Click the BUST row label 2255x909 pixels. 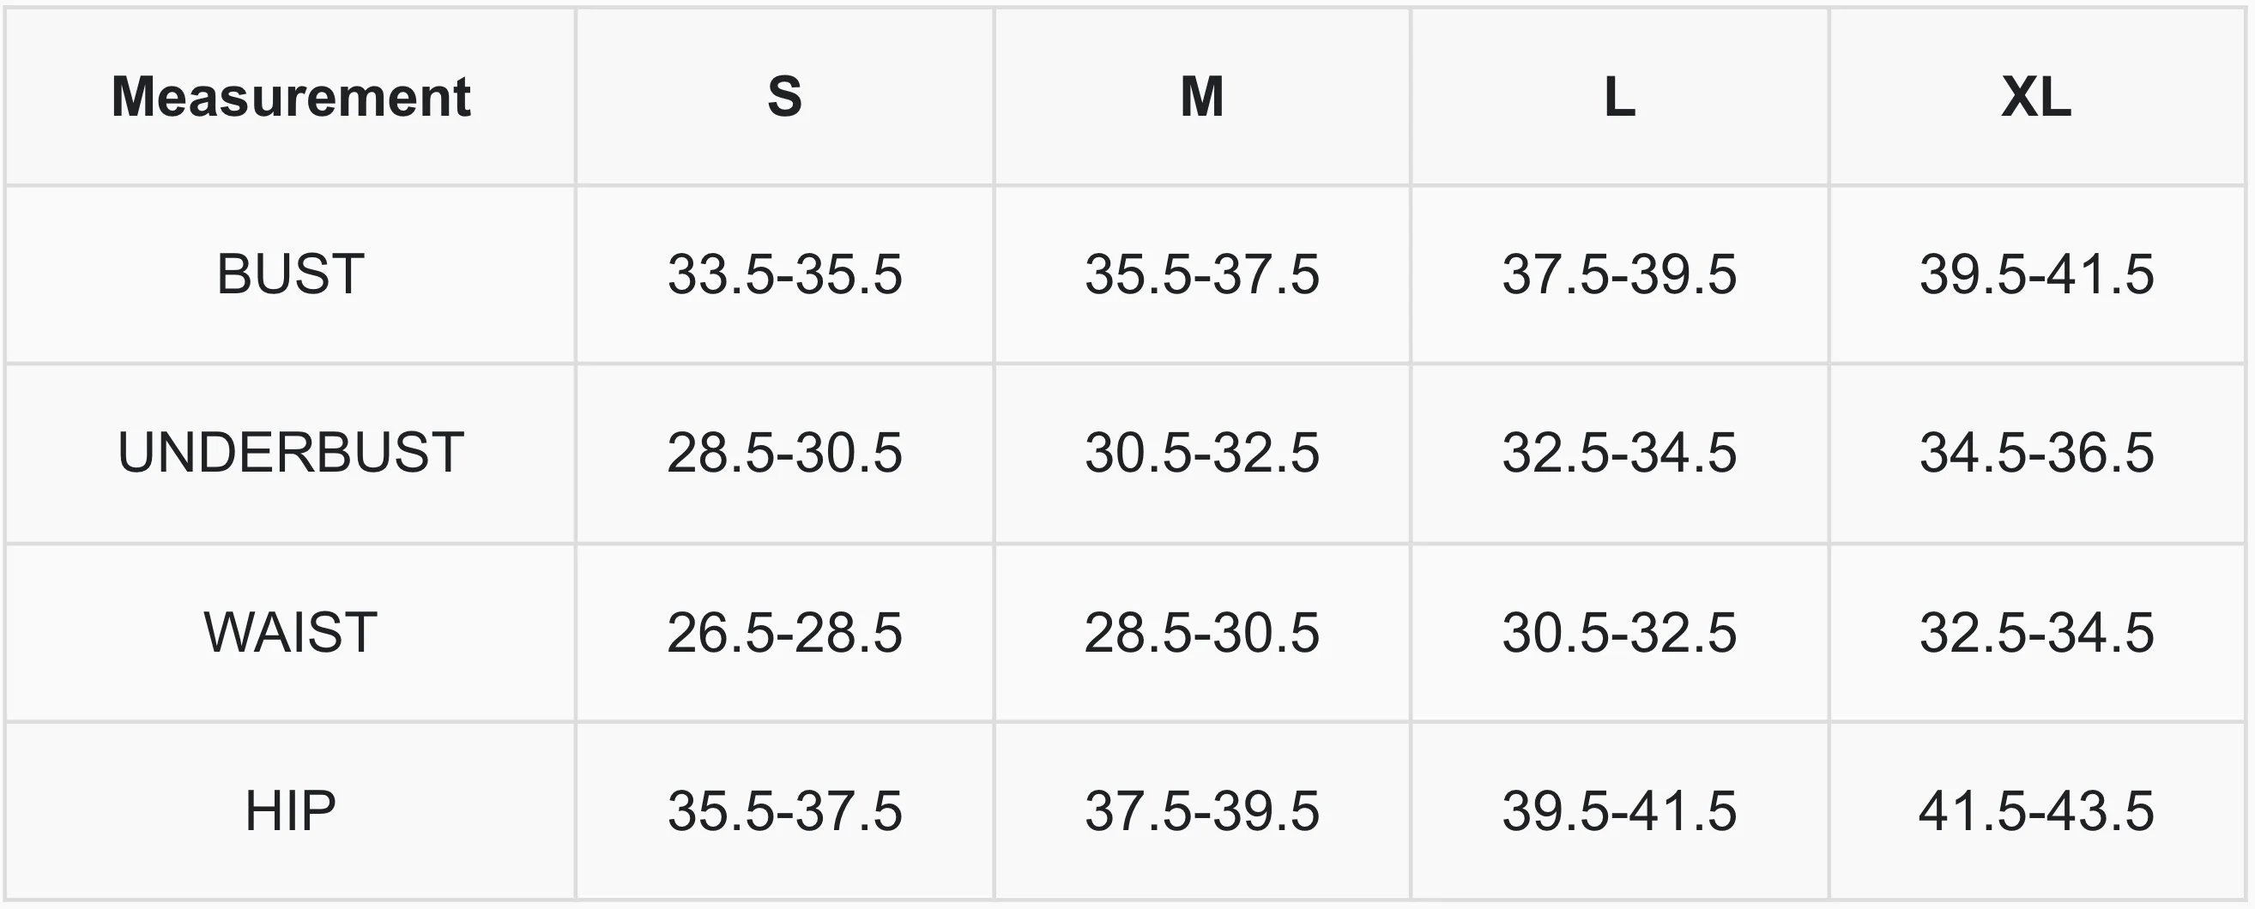point(291,274)
